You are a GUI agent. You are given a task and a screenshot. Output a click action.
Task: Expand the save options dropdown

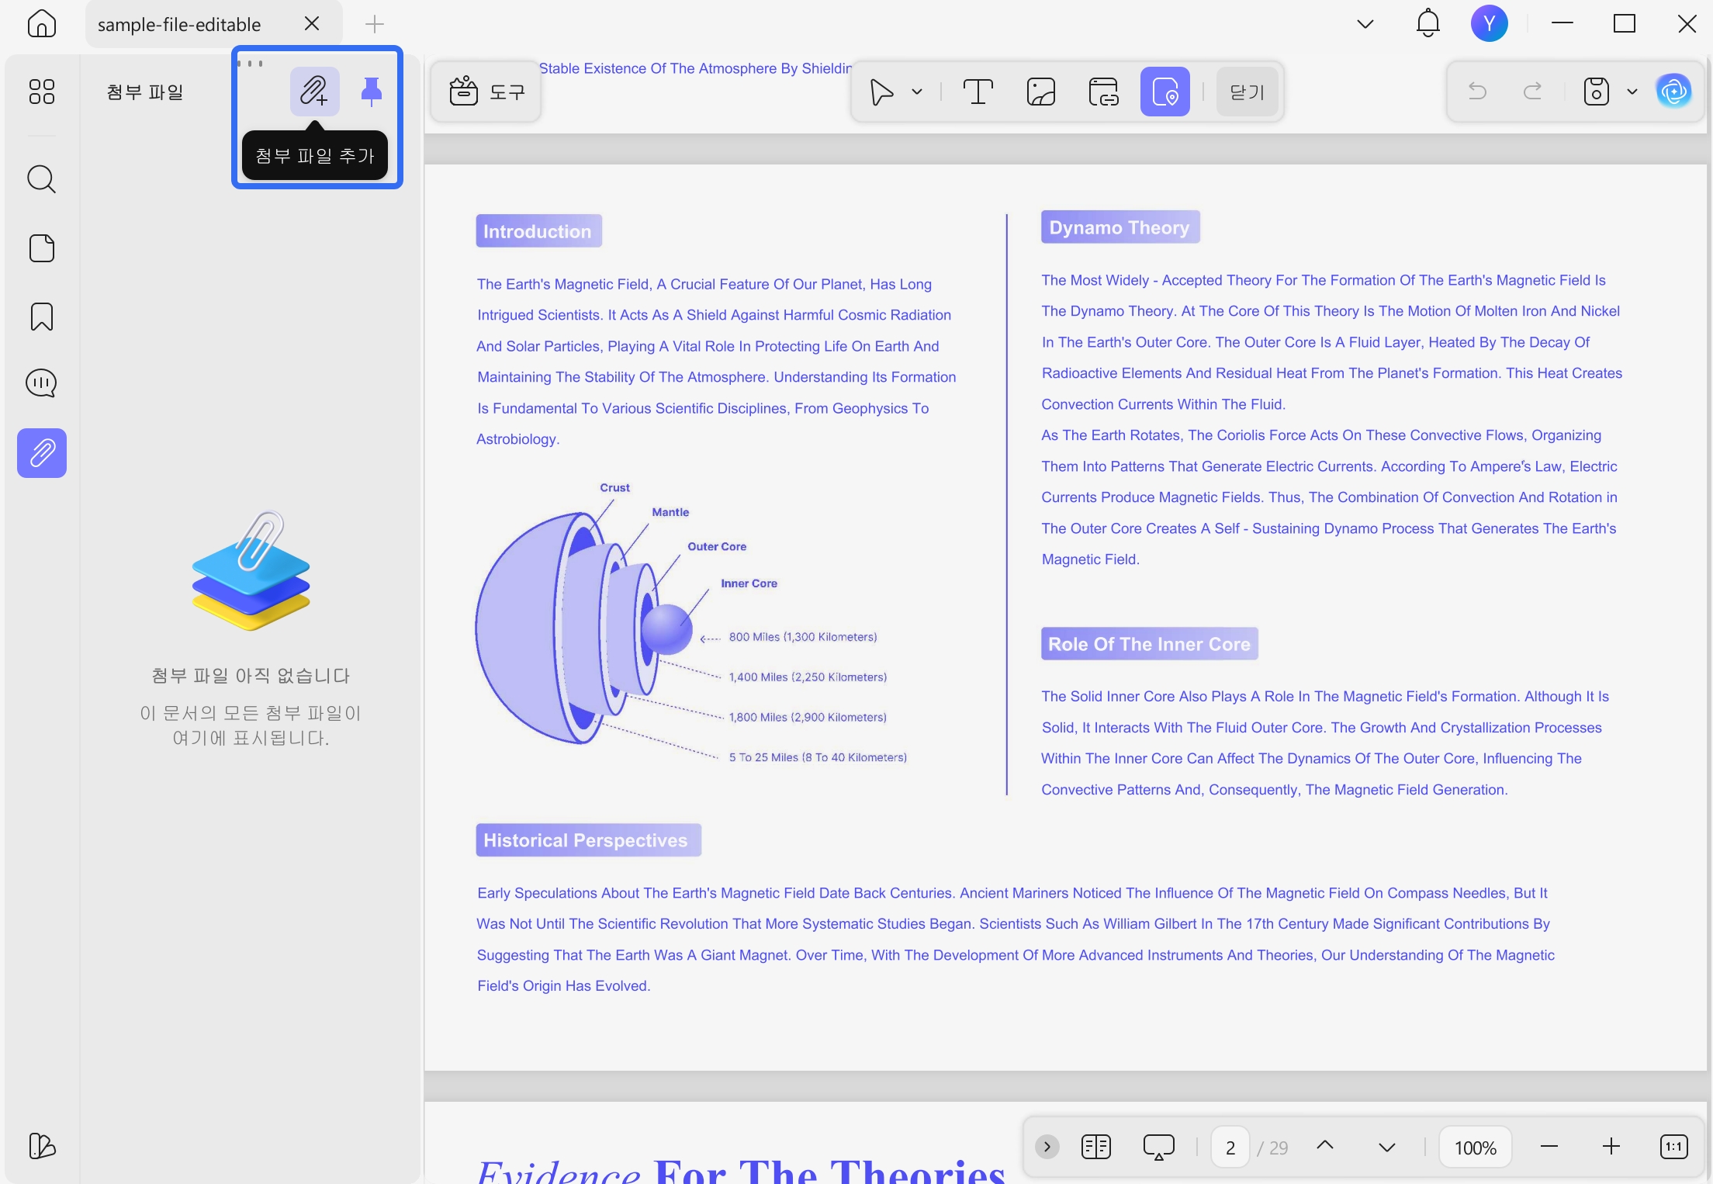(x=1632, y=92)
